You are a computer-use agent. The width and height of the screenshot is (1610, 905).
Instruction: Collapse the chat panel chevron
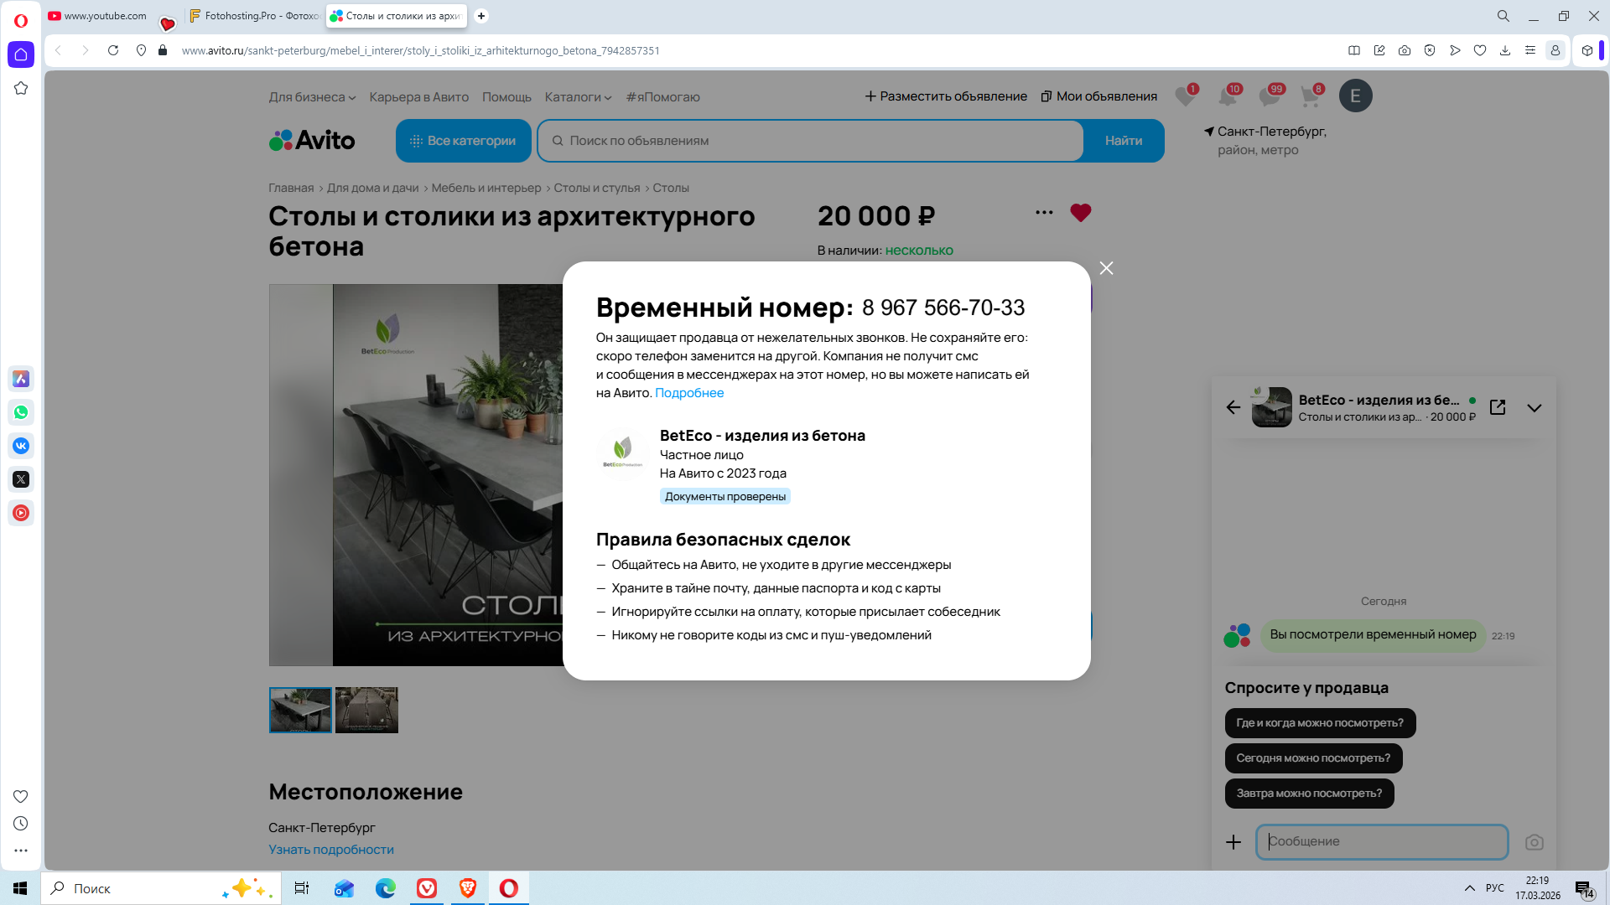(x=1534, y=408)
